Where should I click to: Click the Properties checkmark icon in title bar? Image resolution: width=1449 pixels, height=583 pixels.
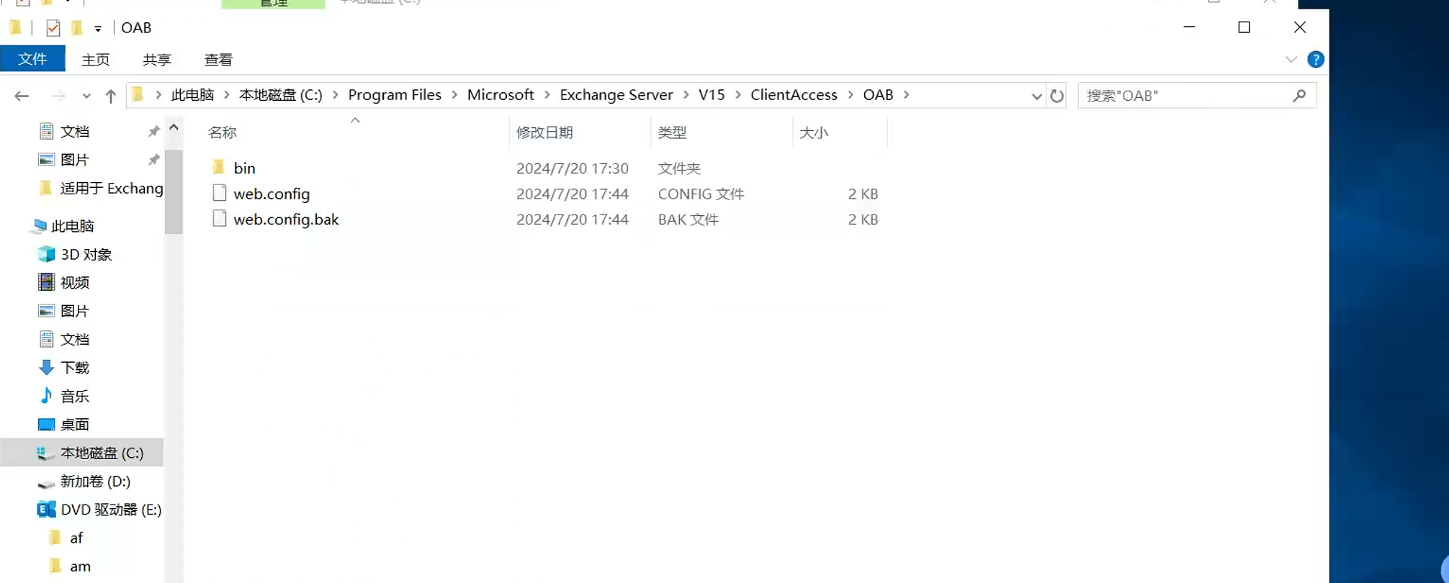[53, 28]
